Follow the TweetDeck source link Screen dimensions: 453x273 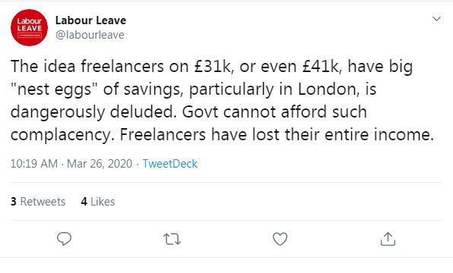click(170, 164)
